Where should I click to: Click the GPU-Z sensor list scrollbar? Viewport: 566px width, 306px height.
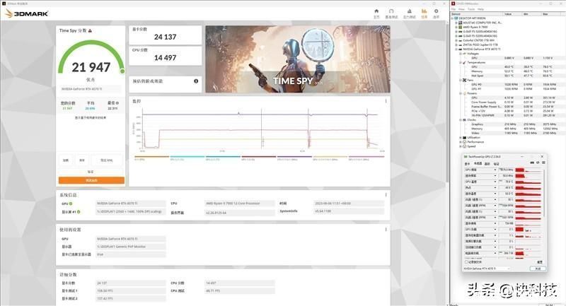pyautogui.click(x=543, y=194)
